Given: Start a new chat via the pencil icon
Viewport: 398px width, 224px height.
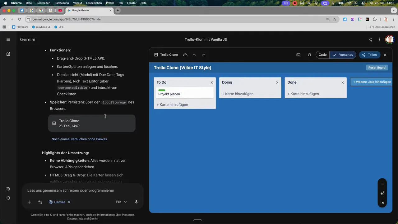Looking at the screenshot, I should pyautogui.click(x=8, y=54).
